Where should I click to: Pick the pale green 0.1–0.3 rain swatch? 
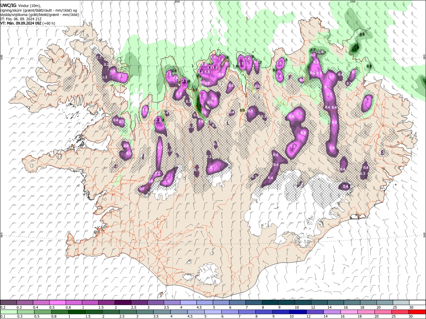coord(8,312)
